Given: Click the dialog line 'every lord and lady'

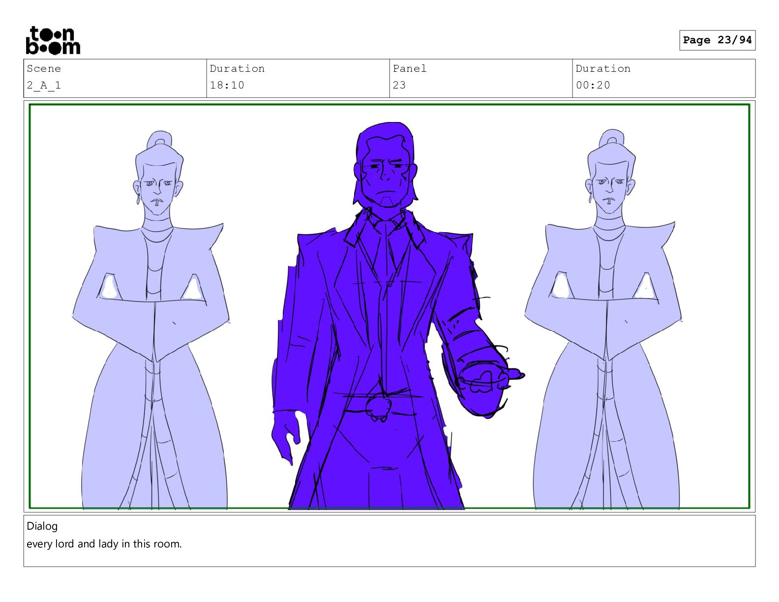Looking at the screenshot, I should pyautogui.click(x=72, y=544).
